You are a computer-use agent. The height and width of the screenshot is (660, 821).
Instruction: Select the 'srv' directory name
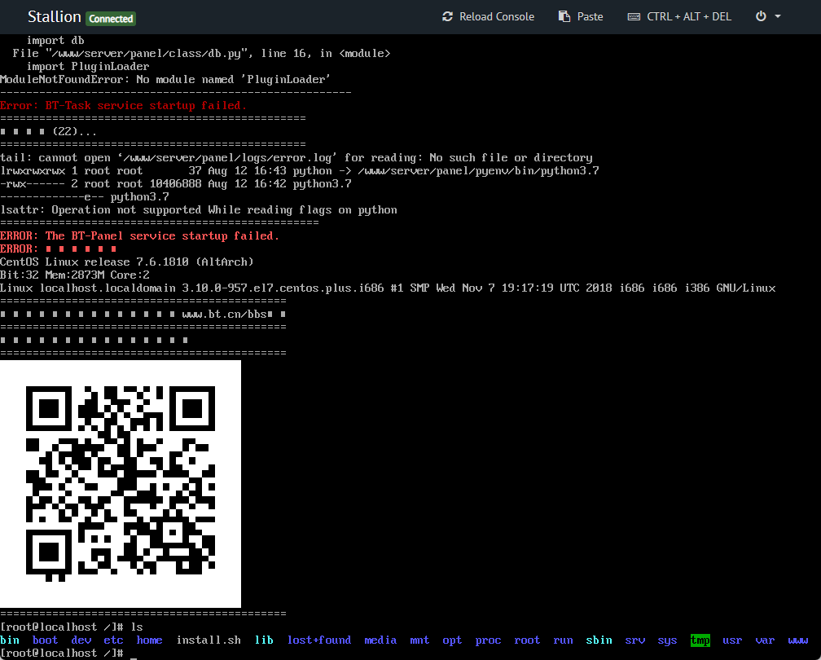click(634, 640)
